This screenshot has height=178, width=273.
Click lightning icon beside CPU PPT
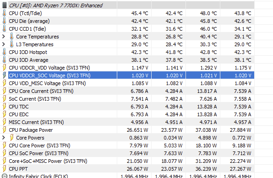pos(5,169)
